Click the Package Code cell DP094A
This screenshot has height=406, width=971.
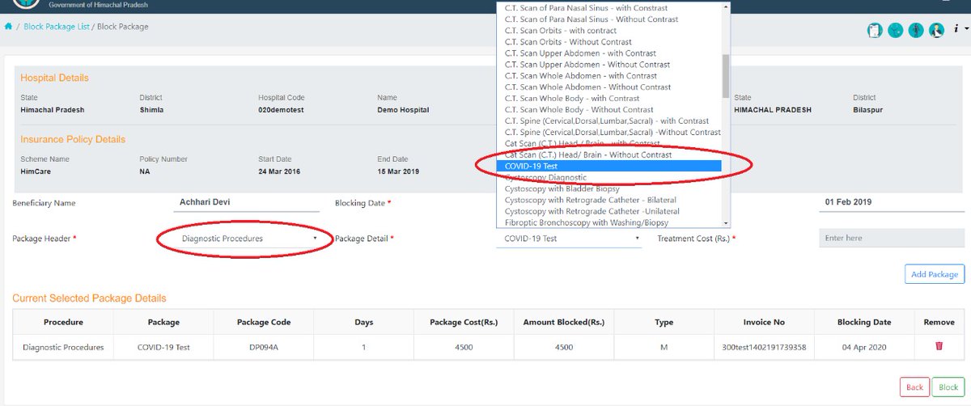pyautogui.click(x=264, y=347)
